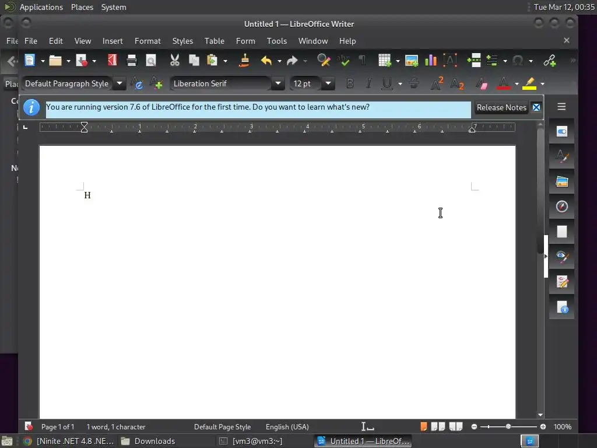Open the Tools menu
The image size is (597, 448).
[x=276, y=41]
